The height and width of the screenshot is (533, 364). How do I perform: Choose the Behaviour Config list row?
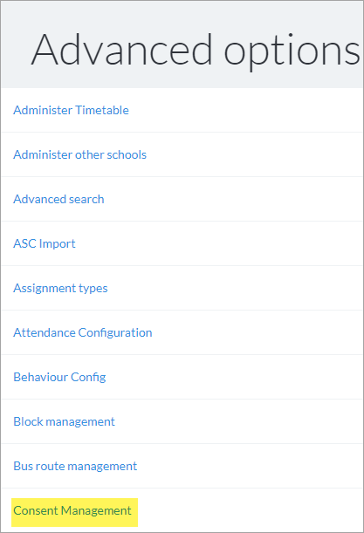tap(182, 378)
